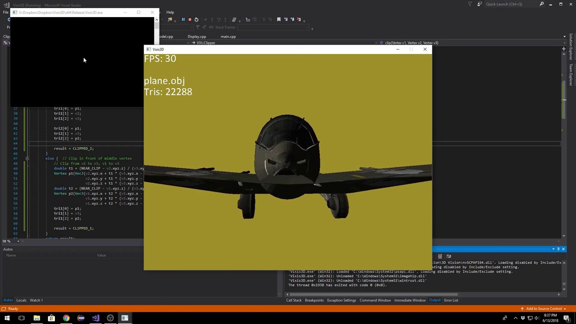576x324 pixels.
Task: Collapse the else block at line 47
Action: coord(27,158)
